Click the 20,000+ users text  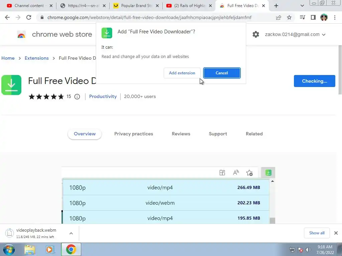tap(140, 96)
